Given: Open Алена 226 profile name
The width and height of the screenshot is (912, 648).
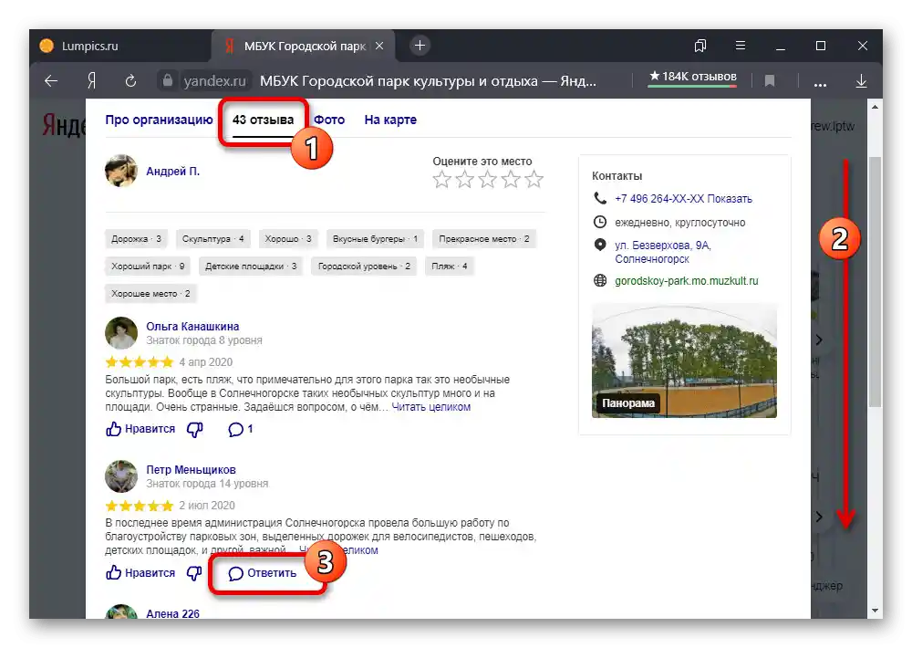Looking at the screenshot, I should (172, 613).
